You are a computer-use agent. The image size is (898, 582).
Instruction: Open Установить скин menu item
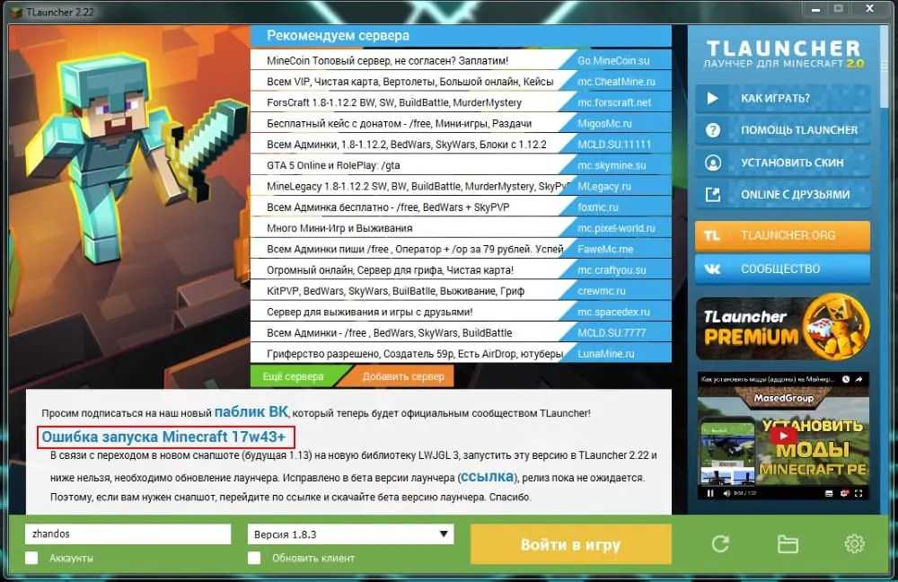(783, 163)
